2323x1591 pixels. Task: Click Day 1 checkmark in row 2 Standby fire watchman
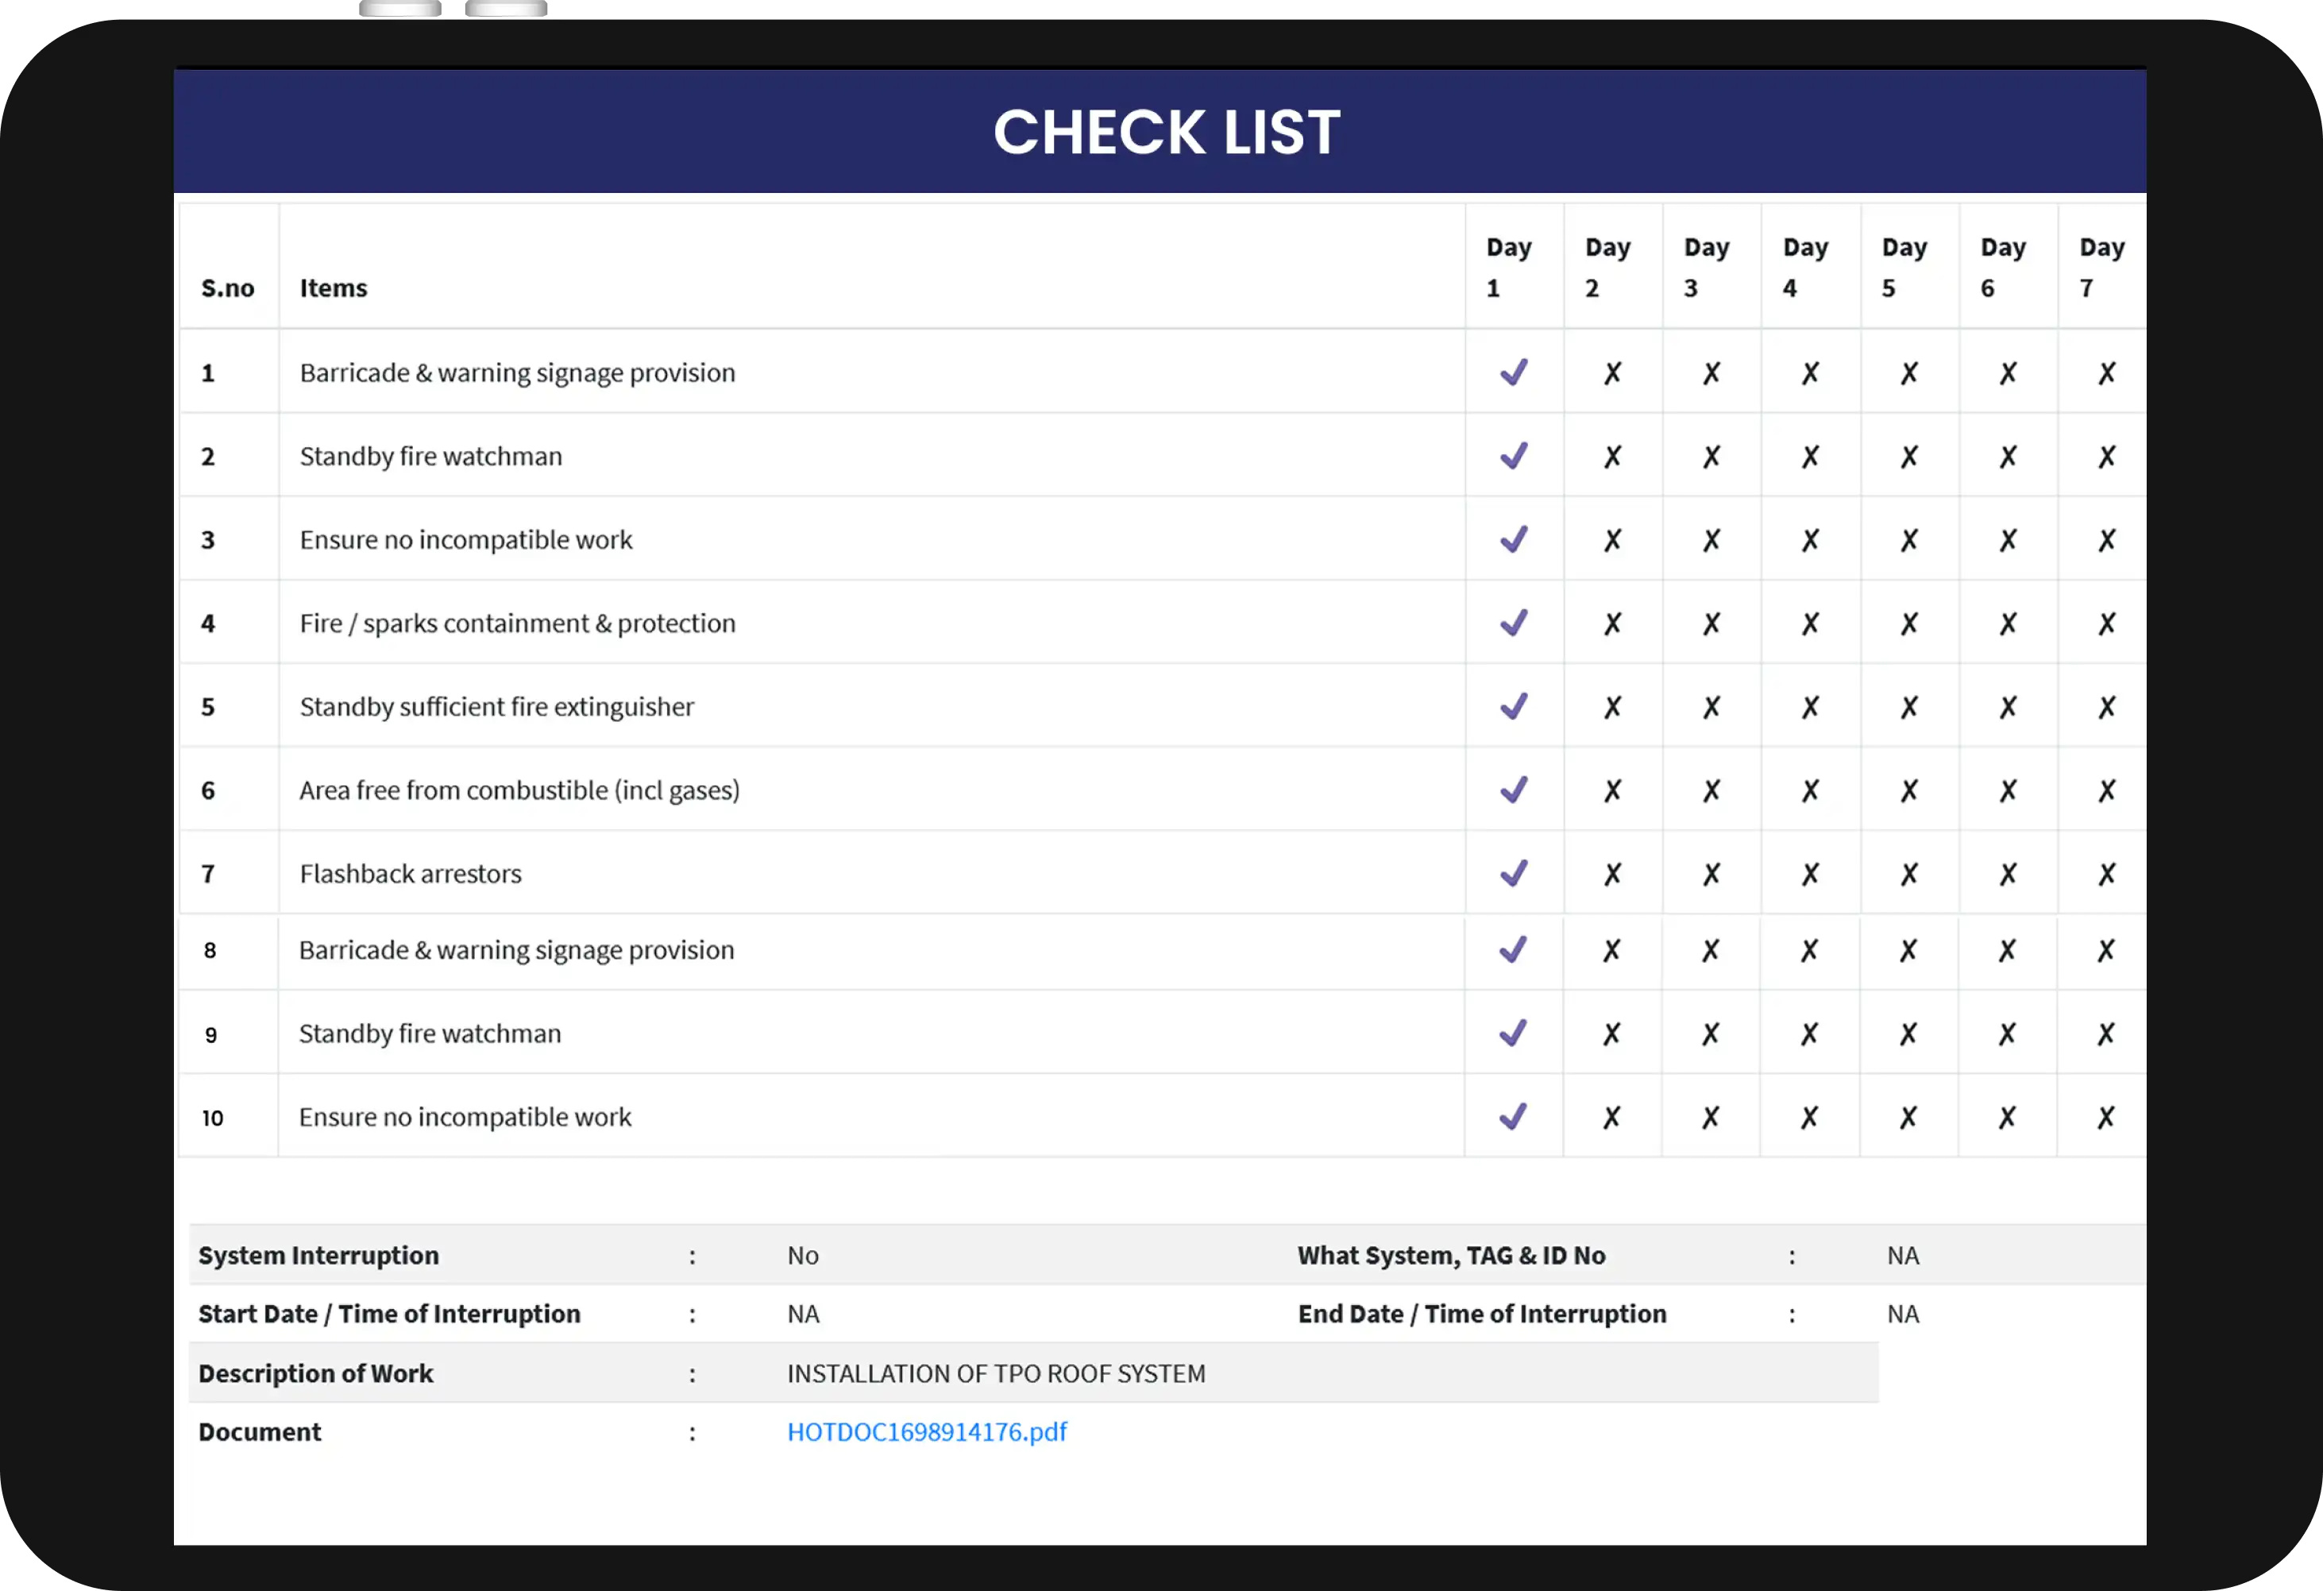(x=1514, y=455)
